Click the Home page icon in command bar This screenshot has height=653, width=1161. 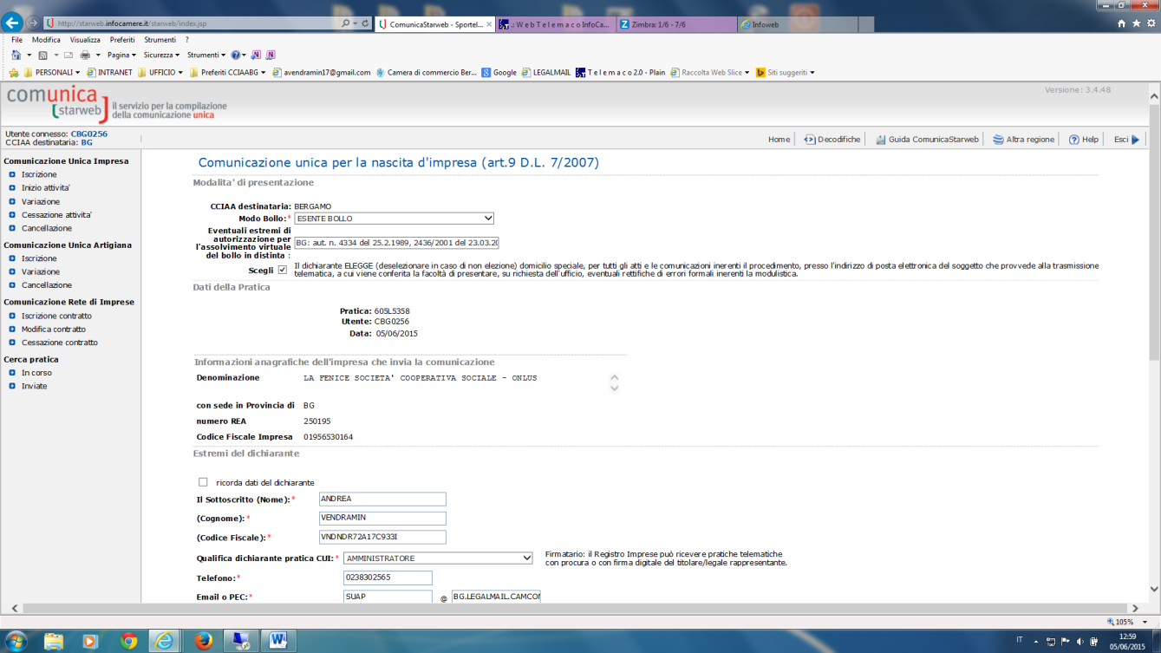pyautogui.click(x=16, y=55)
